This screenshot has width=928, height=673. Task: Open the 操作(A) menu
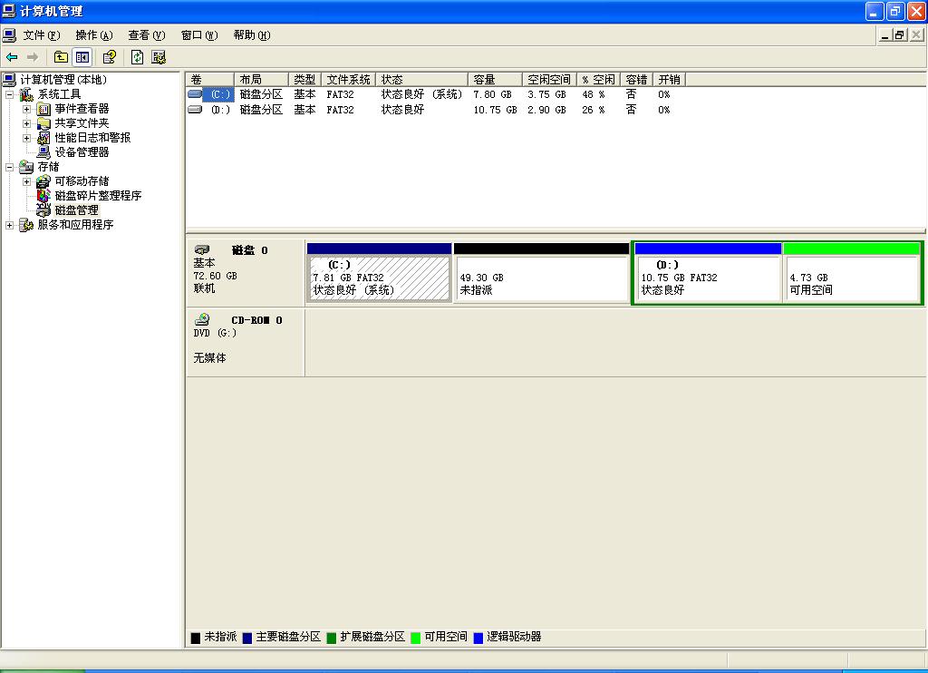tap(94, 35)
